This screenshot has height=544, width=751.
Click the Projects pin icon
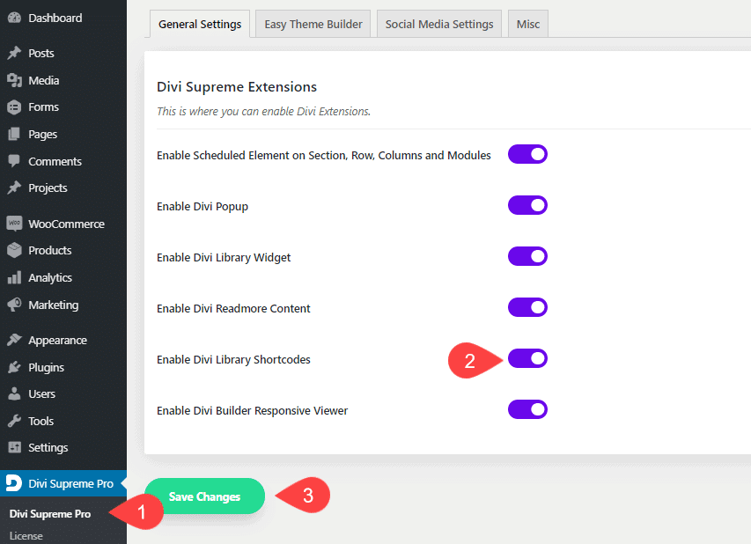(14, 187)
